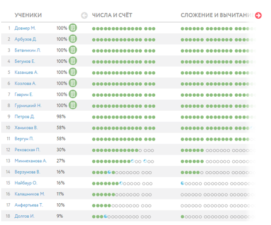
Task: Open the certificate icon for Довнер М.
Action: click(x=73, y=28)
